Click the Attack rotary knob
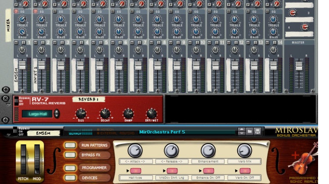329x184 pixels. coord(135,151)
